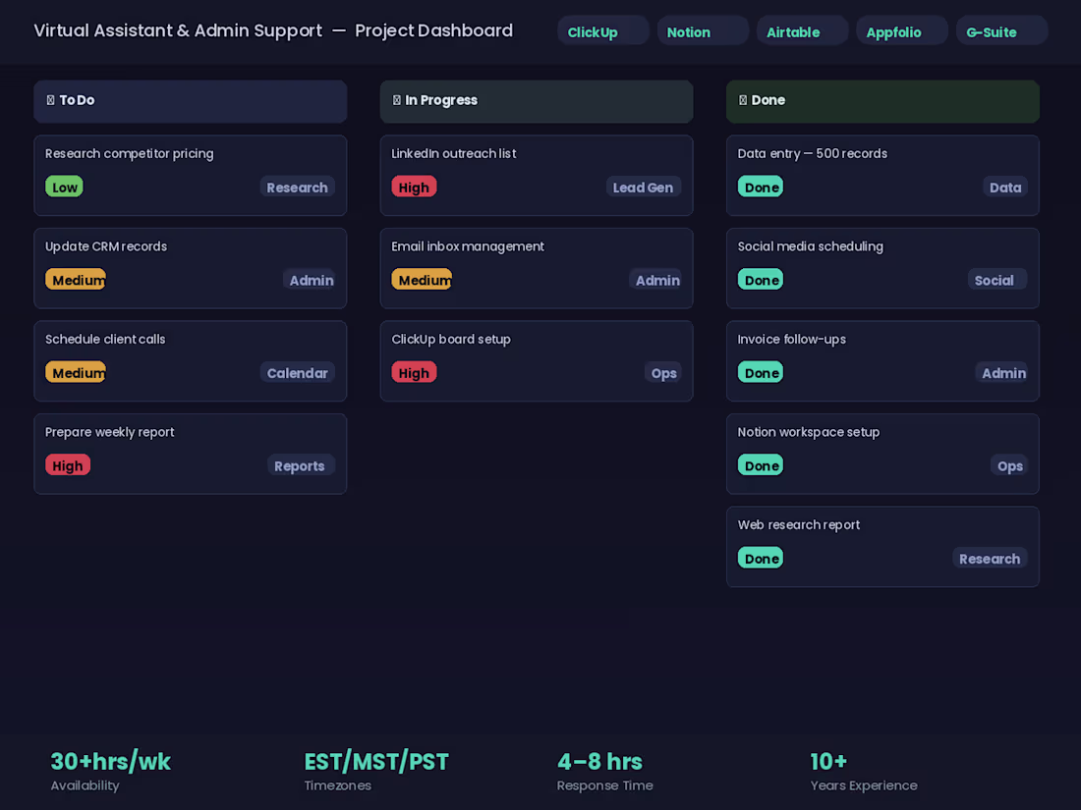Open the Invoice follow-ups card
Image resolution: width=1081 pixels, height=810 pixels.
(882, 361)
